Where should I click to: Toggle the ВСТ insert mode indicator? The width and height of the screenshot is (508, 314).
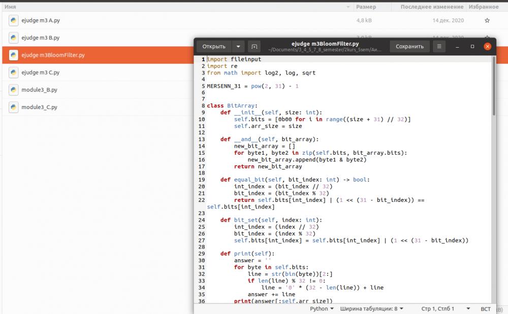coord(486,308)
